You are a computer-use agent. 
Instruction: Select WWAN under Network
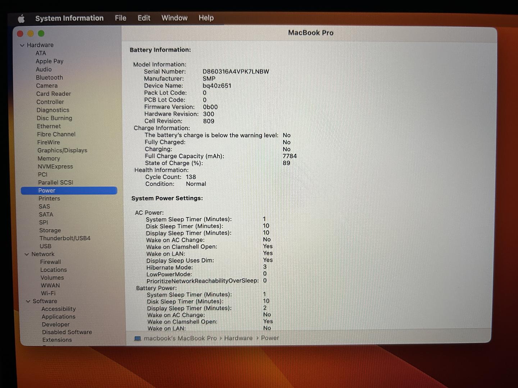tap(50, 286)
